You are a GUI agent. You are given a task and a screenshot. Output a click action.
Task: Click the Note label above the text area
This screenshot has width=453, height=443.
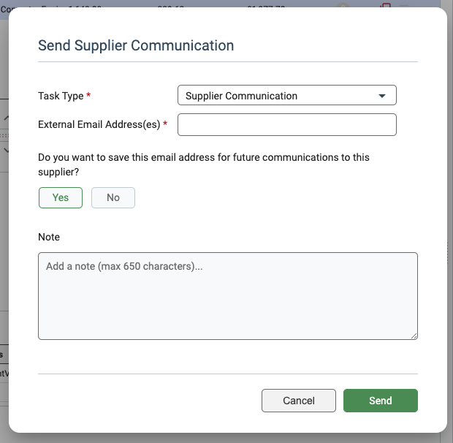[x=49, y=237]
